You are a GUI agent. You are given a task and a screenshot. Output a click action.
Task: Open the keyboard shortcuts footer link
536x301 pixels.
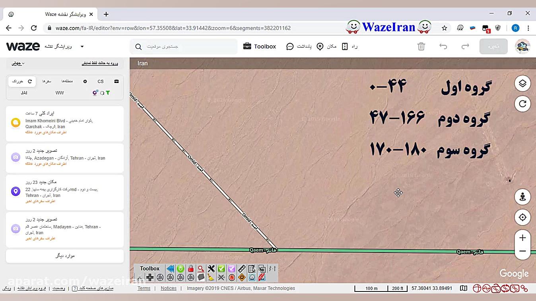point(93,288)
